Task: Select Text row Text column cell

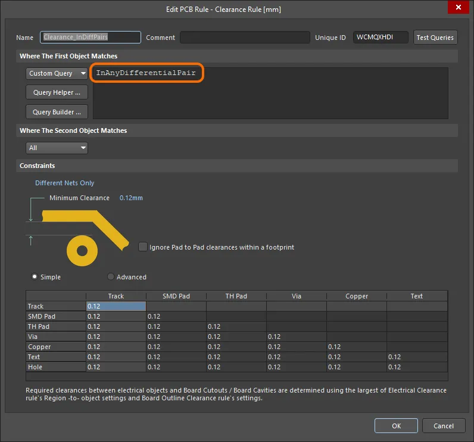Action: (x=417, y=357)
